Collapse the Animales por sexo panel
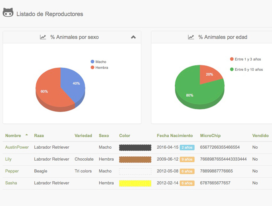272x206 pixels. pyautogui.click(x=133, y=37)
